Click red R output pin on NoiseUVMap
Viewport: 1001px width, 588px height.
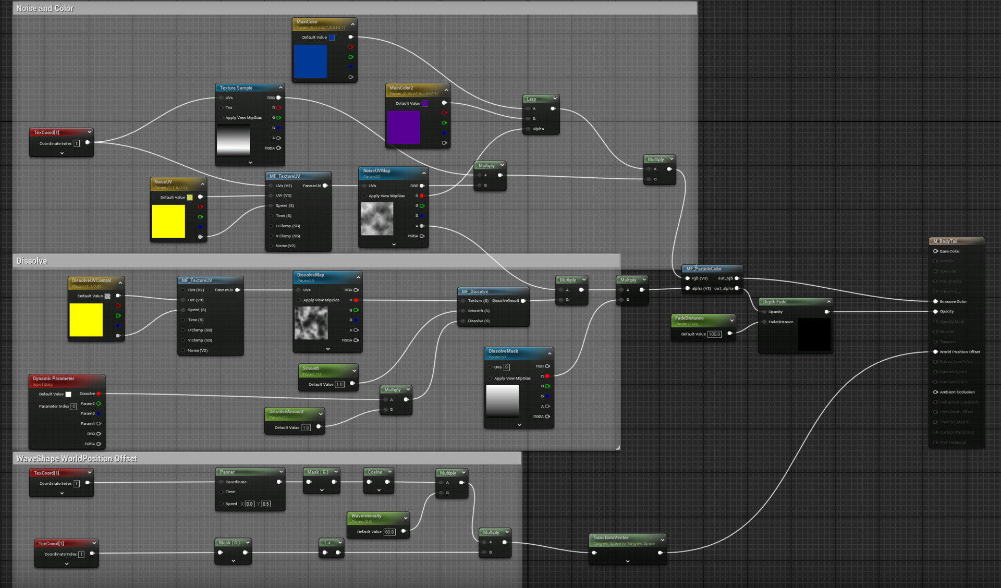[x=422, y=196]
